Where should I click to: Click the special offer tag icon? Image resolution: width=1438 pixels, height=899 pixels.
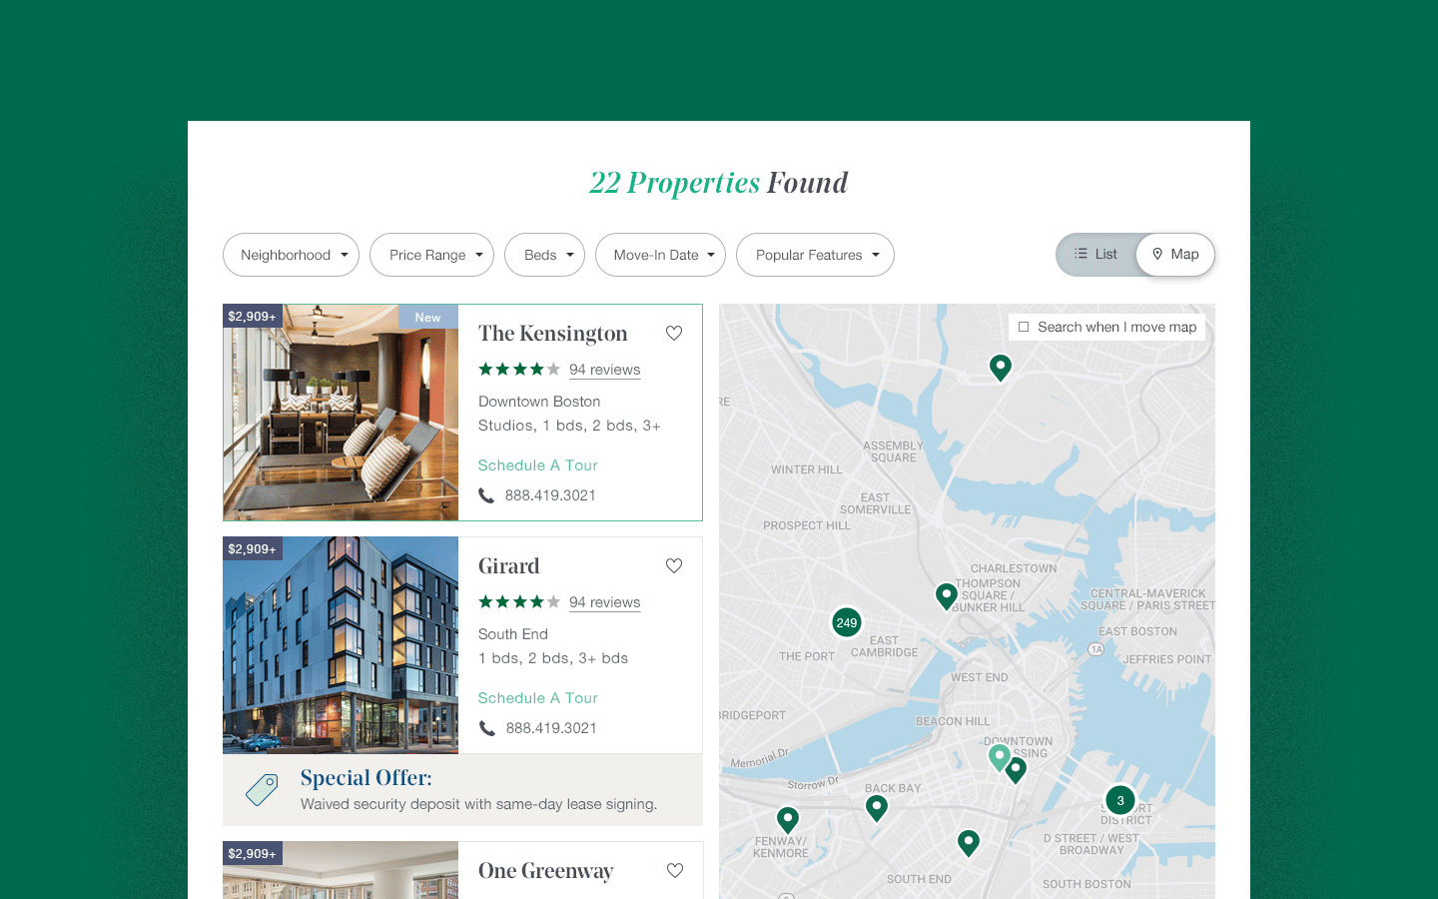click(260, 789)
